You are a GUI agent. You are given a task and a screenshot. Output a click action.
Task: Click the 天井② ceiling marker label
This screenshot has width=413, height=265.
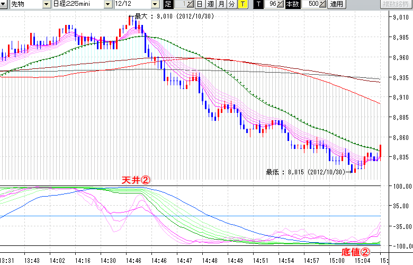(137, 181)
